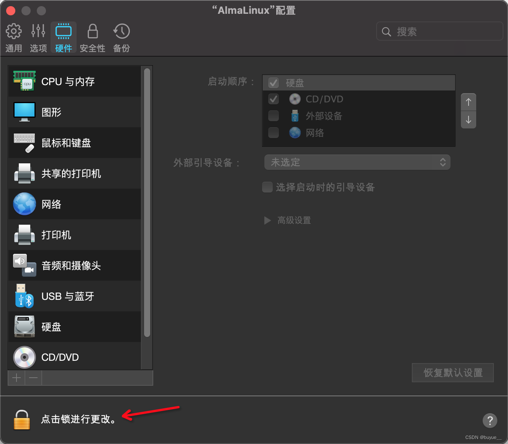This screenshot has height=444, width=508.
Task: Open the 外部引导设备 dropdown
Action: 357,162
